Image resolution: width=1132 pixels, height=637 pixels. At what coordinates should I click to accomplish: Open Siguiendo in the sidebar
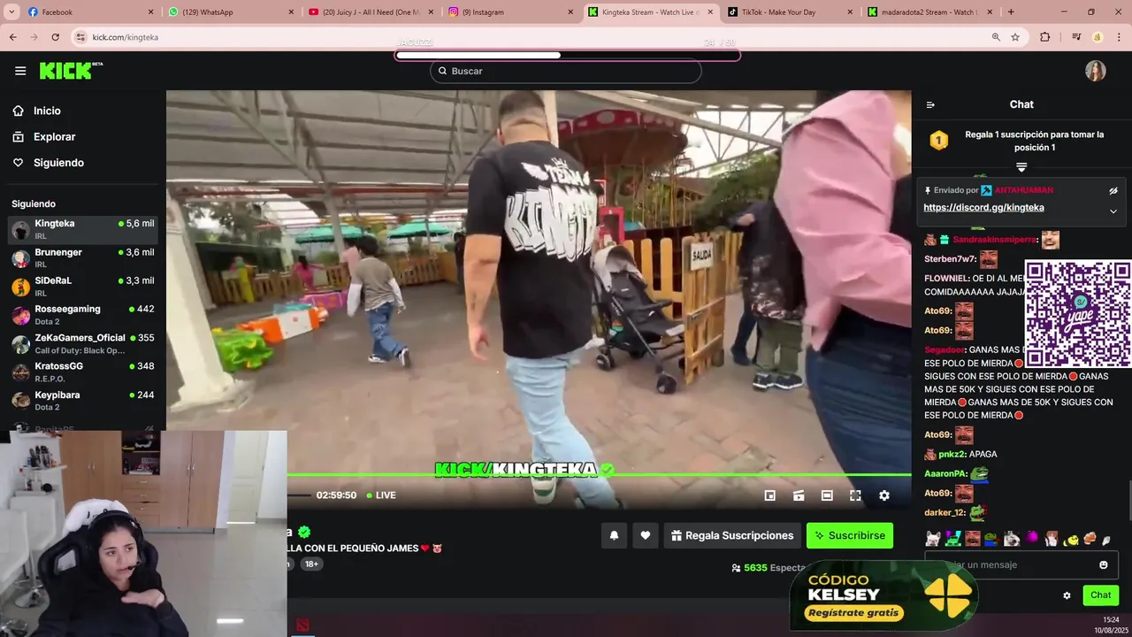click(x=49, y=163)
